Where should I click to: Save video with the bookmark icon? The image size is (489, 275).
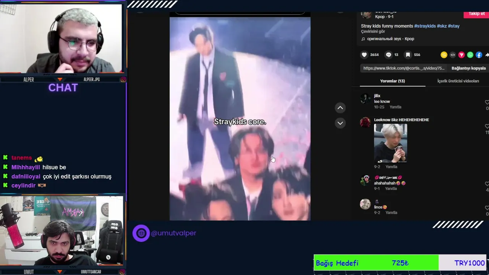point(408,55)
